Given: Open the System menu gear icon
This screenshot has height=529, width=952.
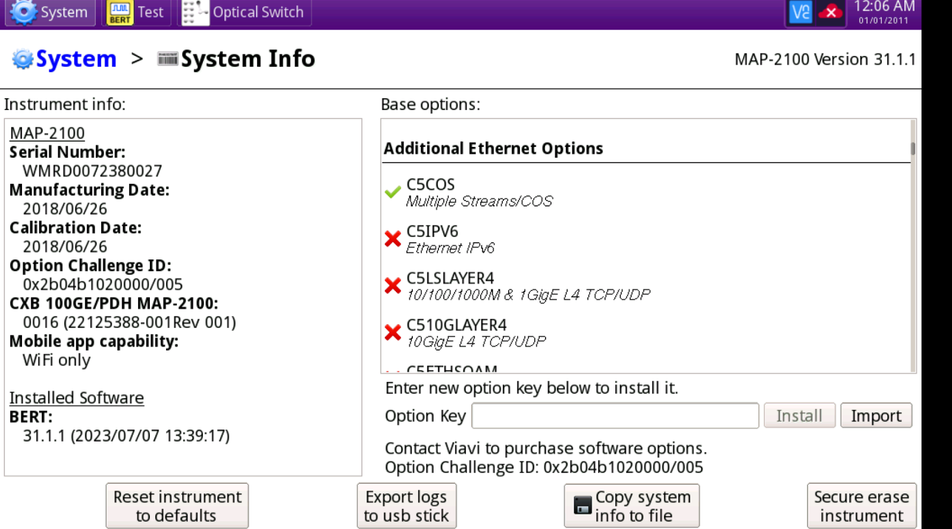Looking at the screenshot, I should point(24,12).
